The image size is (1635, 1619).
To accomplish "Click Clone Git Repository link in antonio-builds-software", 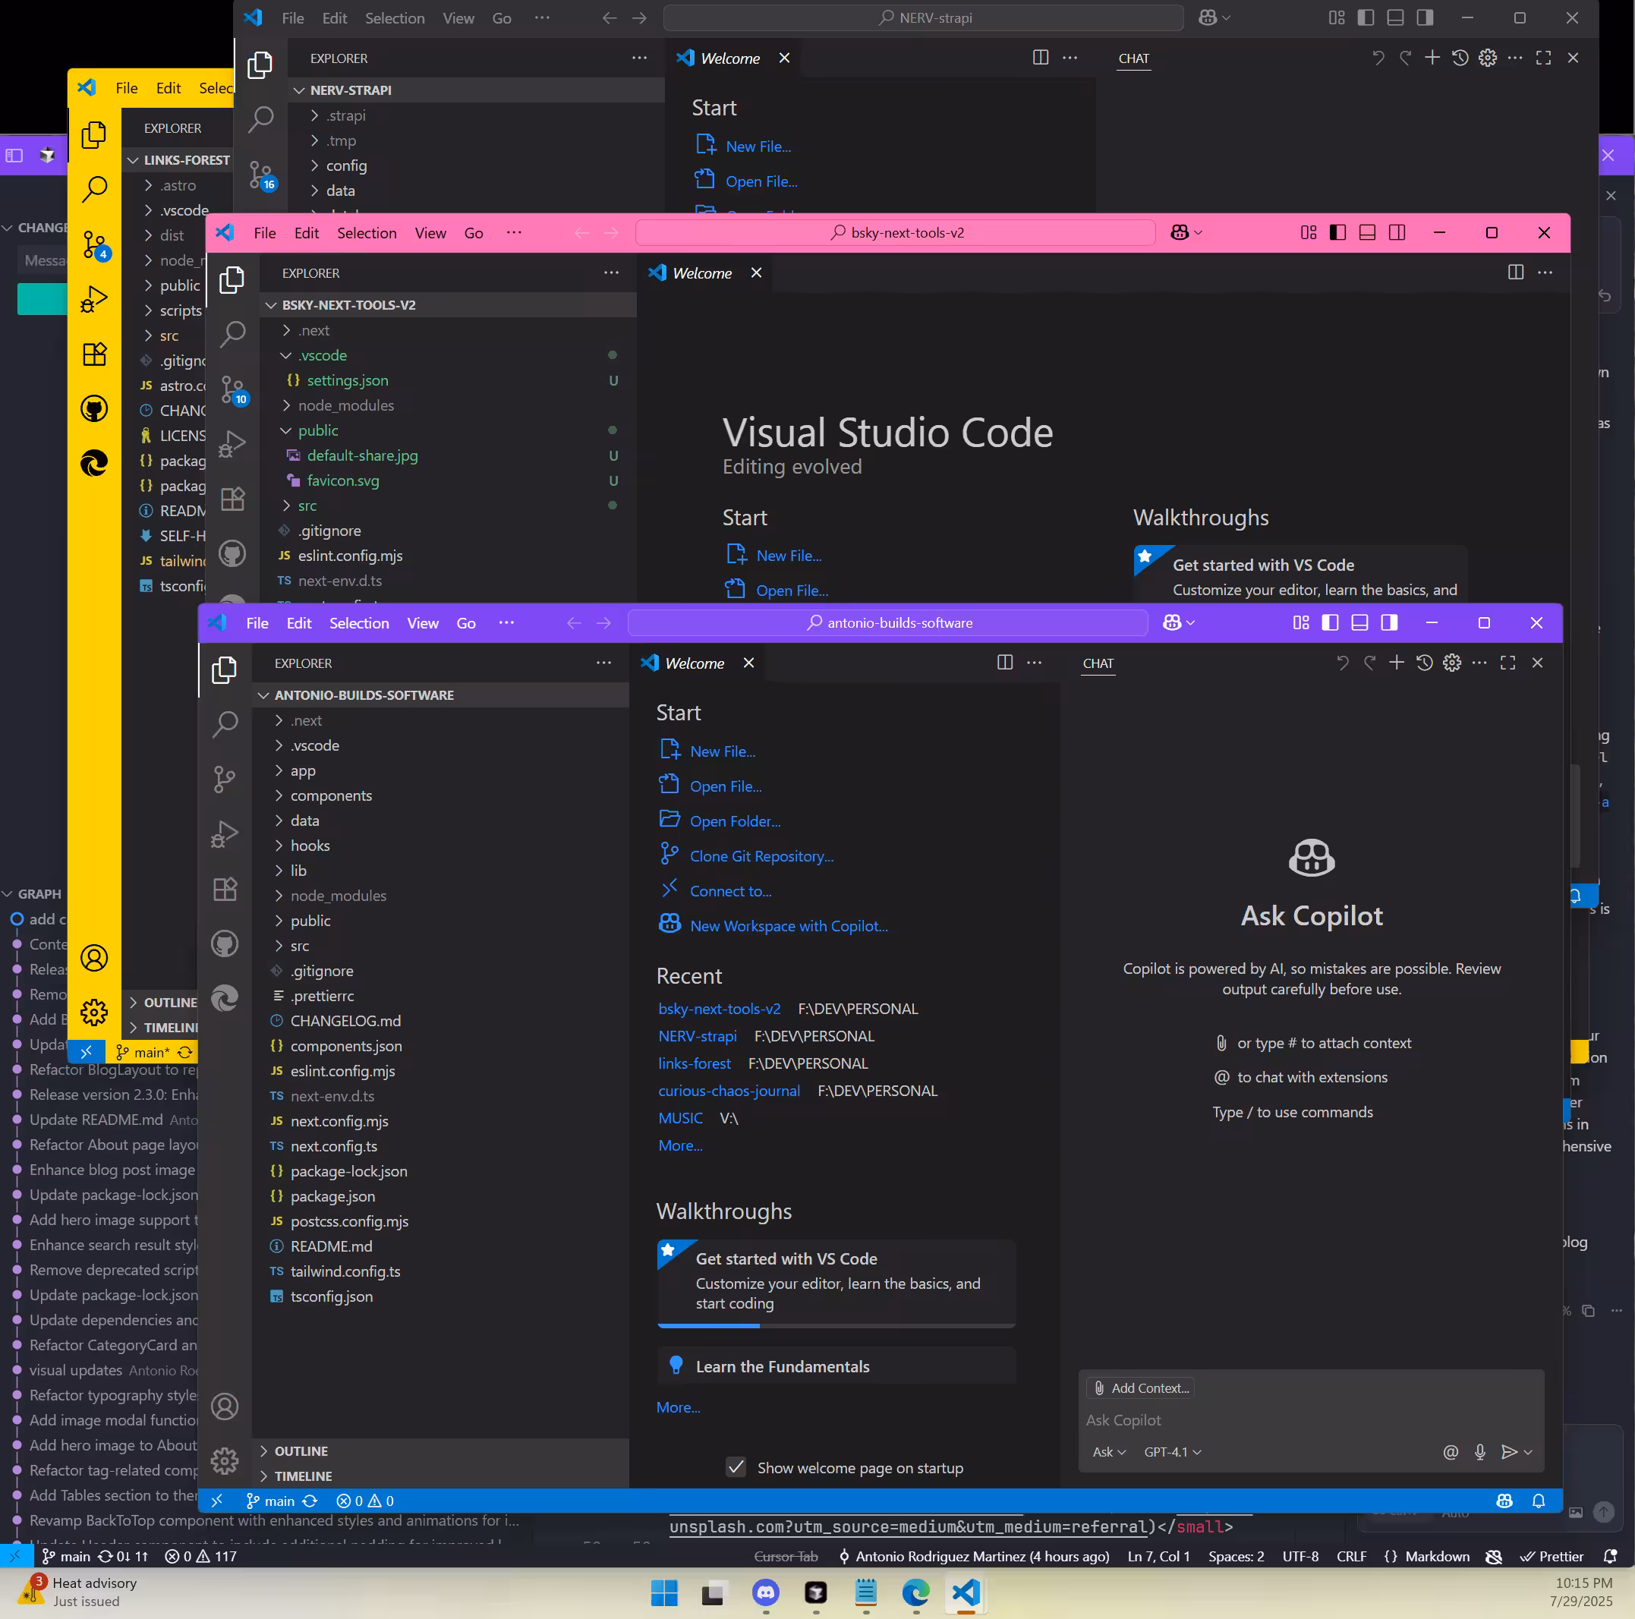I will tap(761, 855).
